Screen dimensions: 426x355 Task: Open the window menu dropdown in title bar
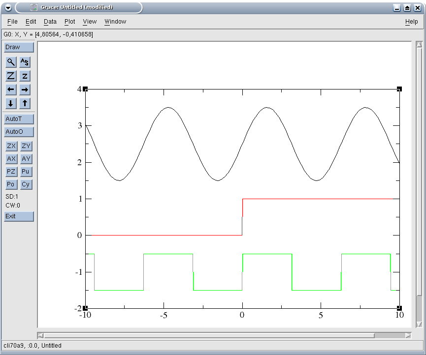8,7
